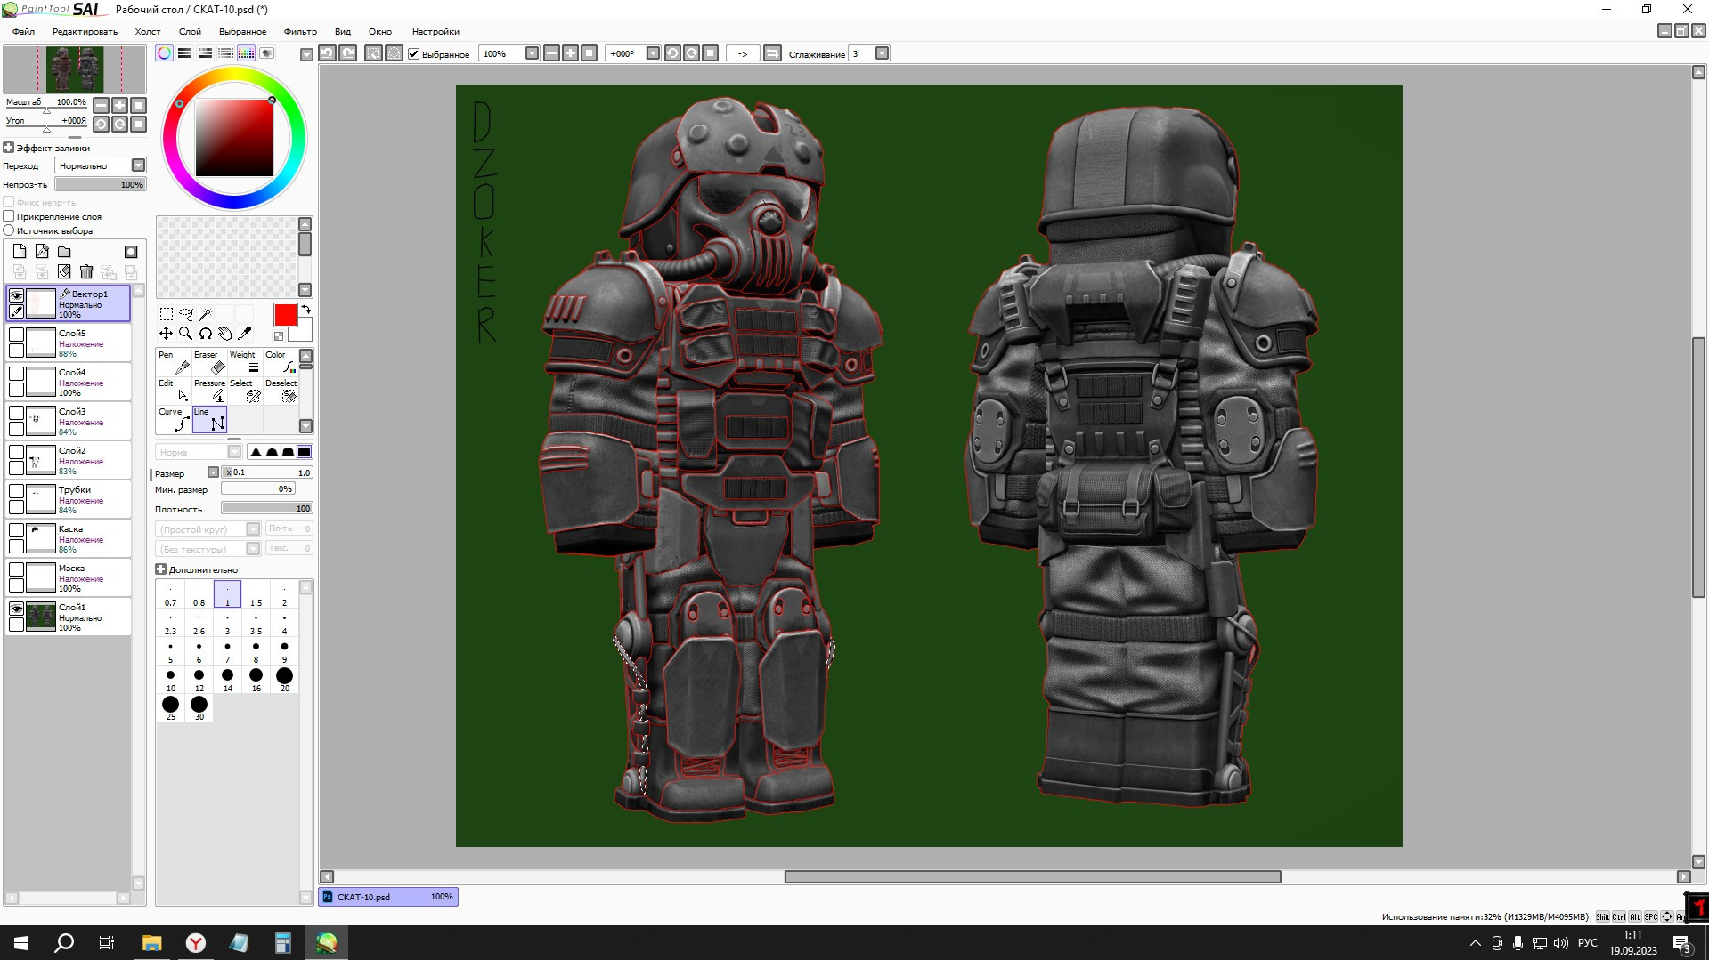Screen dimensions: 1709x960
Task: Open the rotation angle +000° dropdown
Action: coord(653,53)
